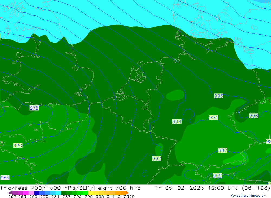Click the 980 isobar label

point(18,145)
